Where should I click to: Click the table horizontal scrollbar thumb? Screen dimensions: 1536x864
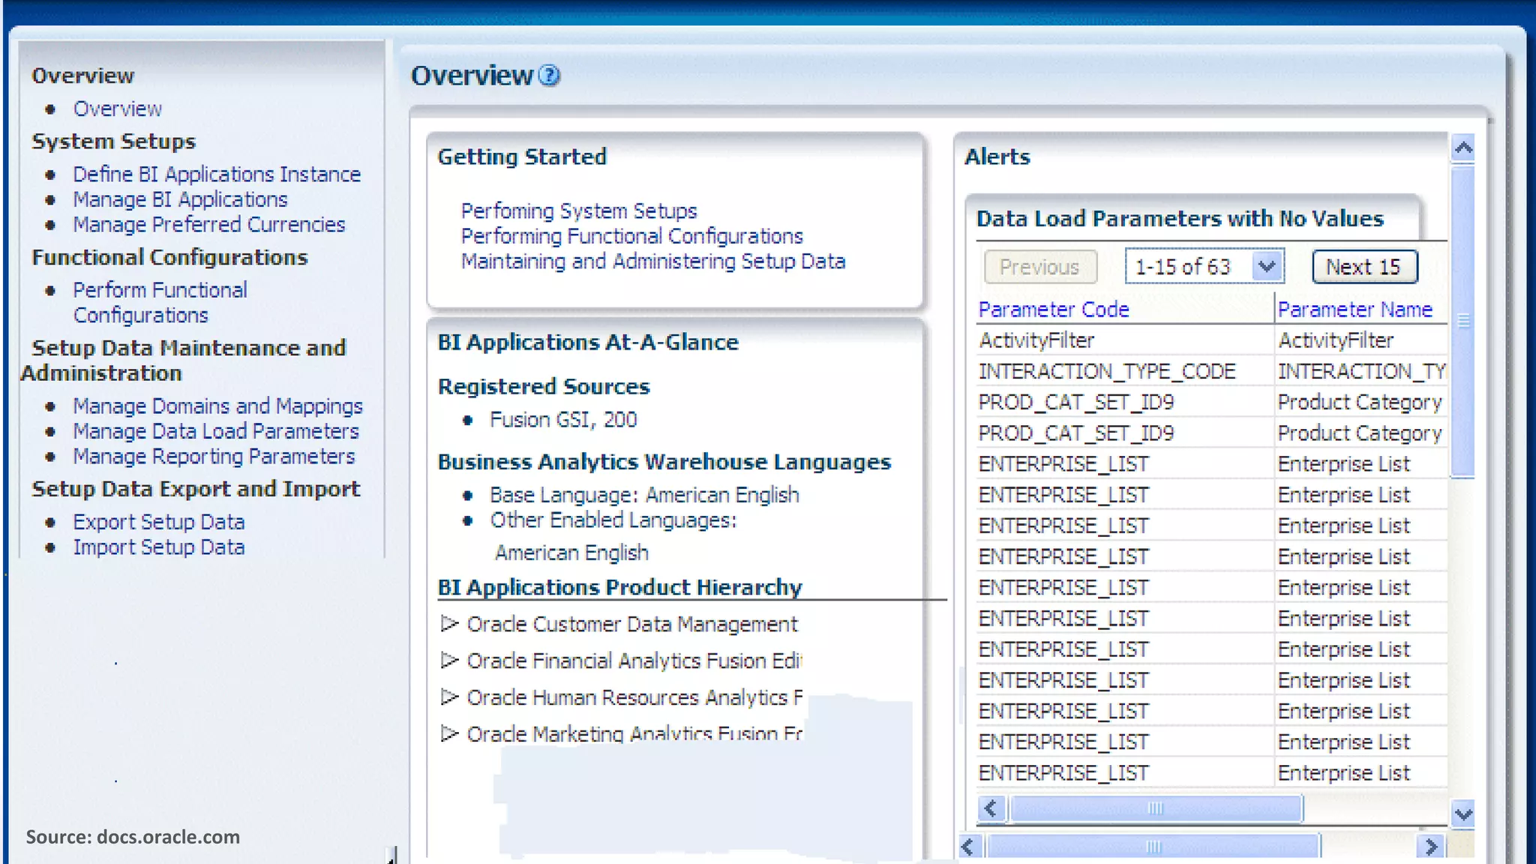point(1156,808)
